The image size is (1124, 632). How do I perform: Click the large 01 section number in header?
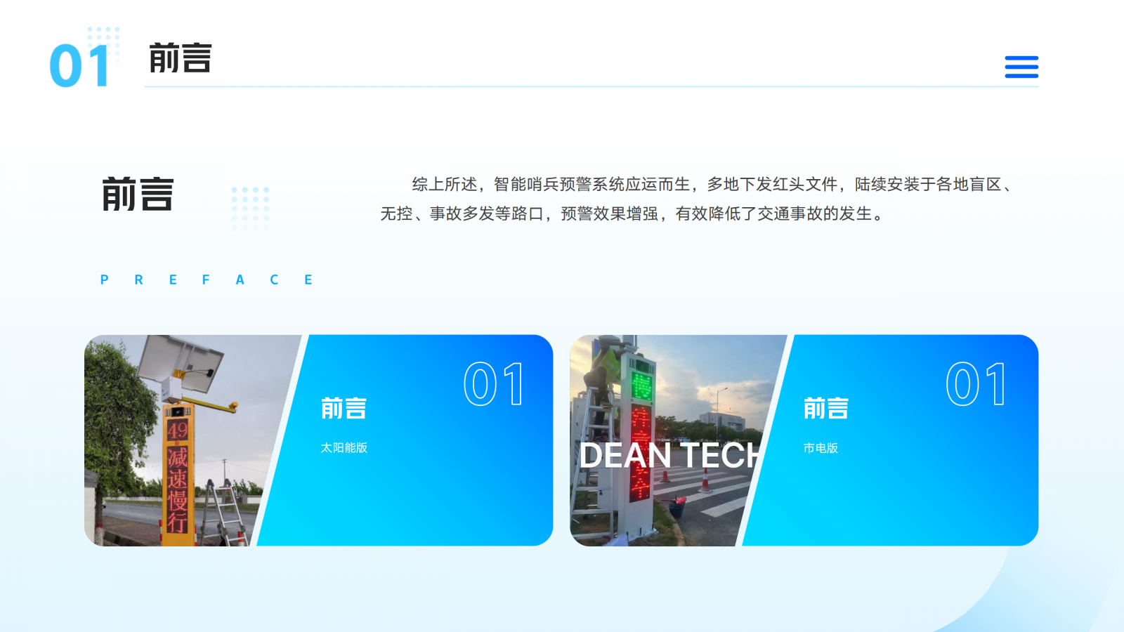coord(79,66)
